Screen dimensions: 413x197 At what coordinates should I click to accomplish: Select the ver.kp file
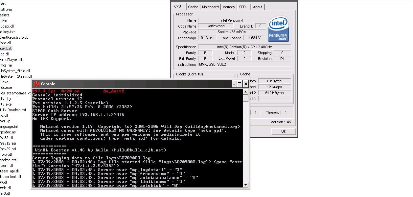click(5, 121)
